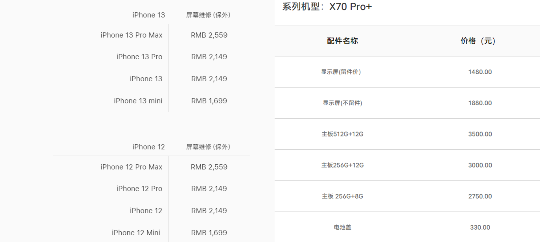Screen dimensions: 540x242
Task: Click the 系列机型: X70 Pro+ heading
Action: tap(327, 7)
